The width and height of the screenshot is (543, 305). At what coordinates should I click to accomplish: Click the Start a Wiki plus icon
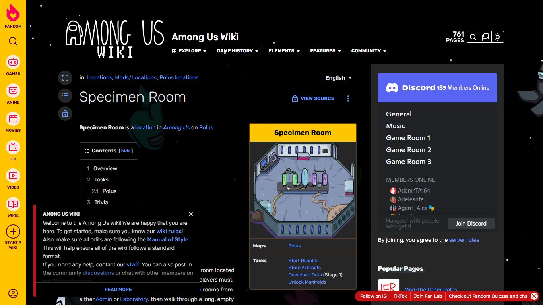13,232
